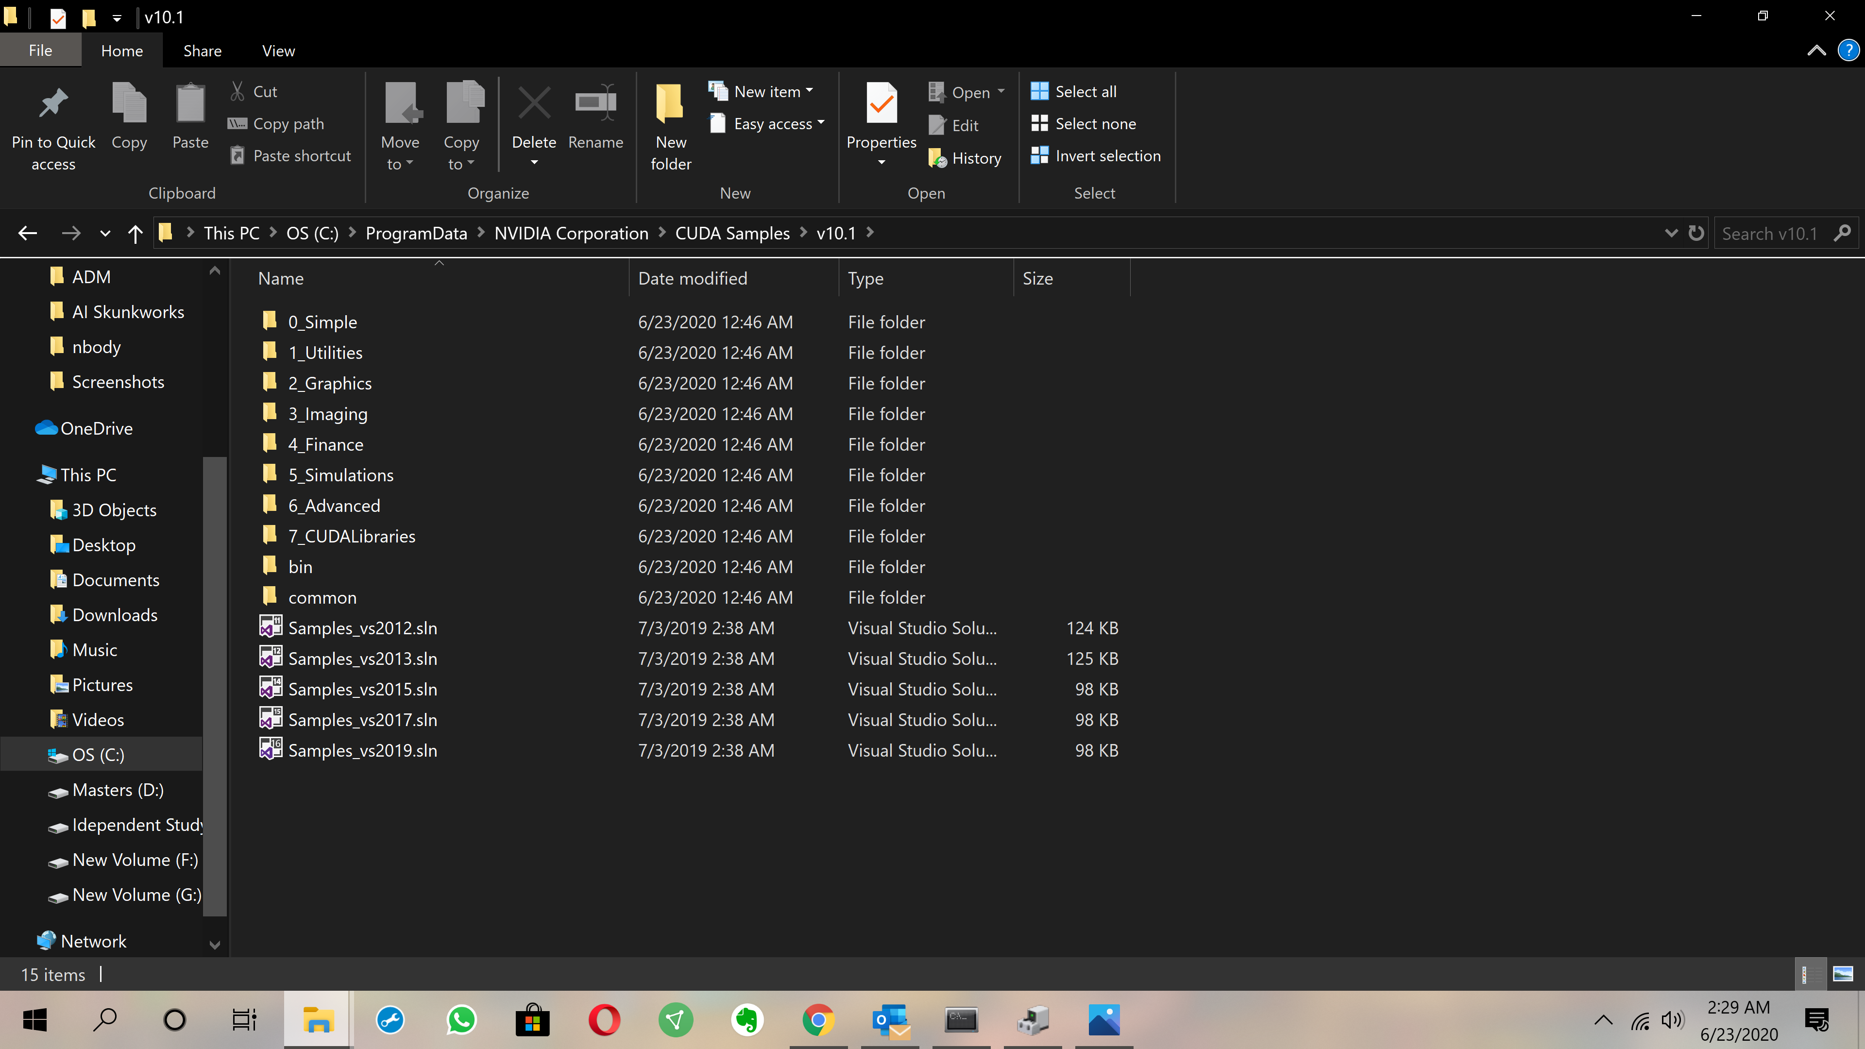Click Select none in ribbon
The height and width of the screenshot is (1049, 1865).
point(1084,124)
